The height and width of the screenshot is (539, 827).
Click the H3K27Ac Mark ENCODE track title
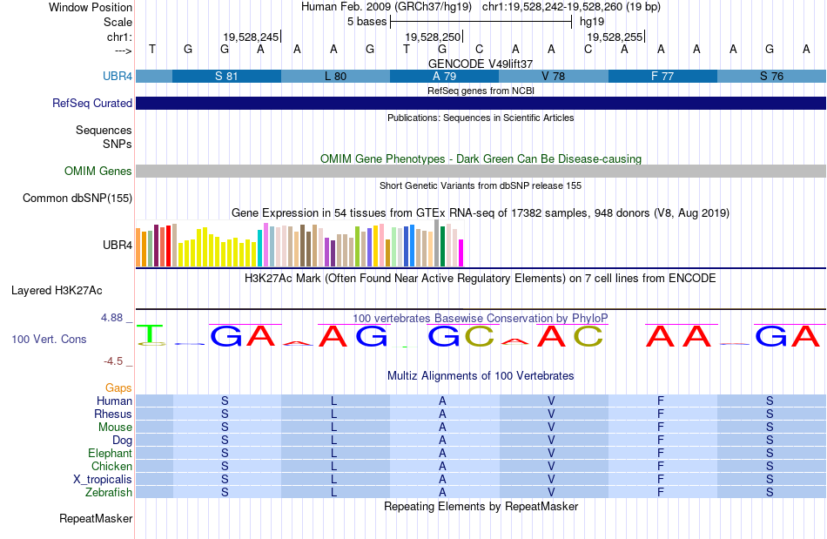[481, 278]
